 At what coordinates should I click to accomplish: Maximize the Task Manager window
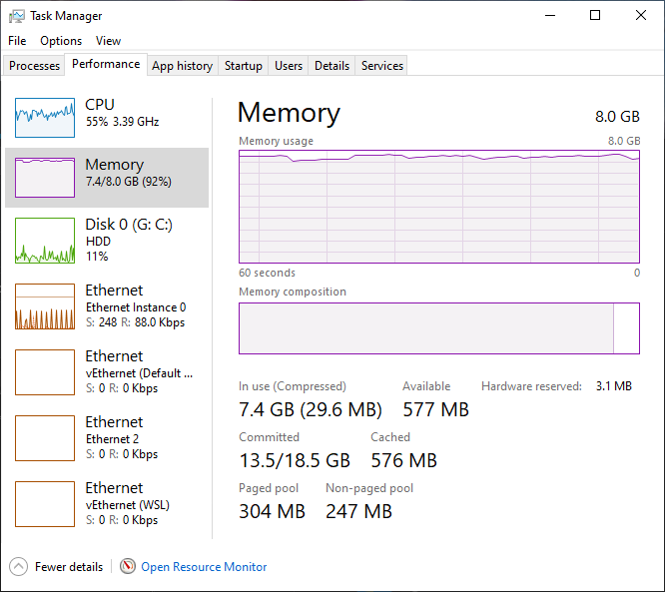[595, 16]
